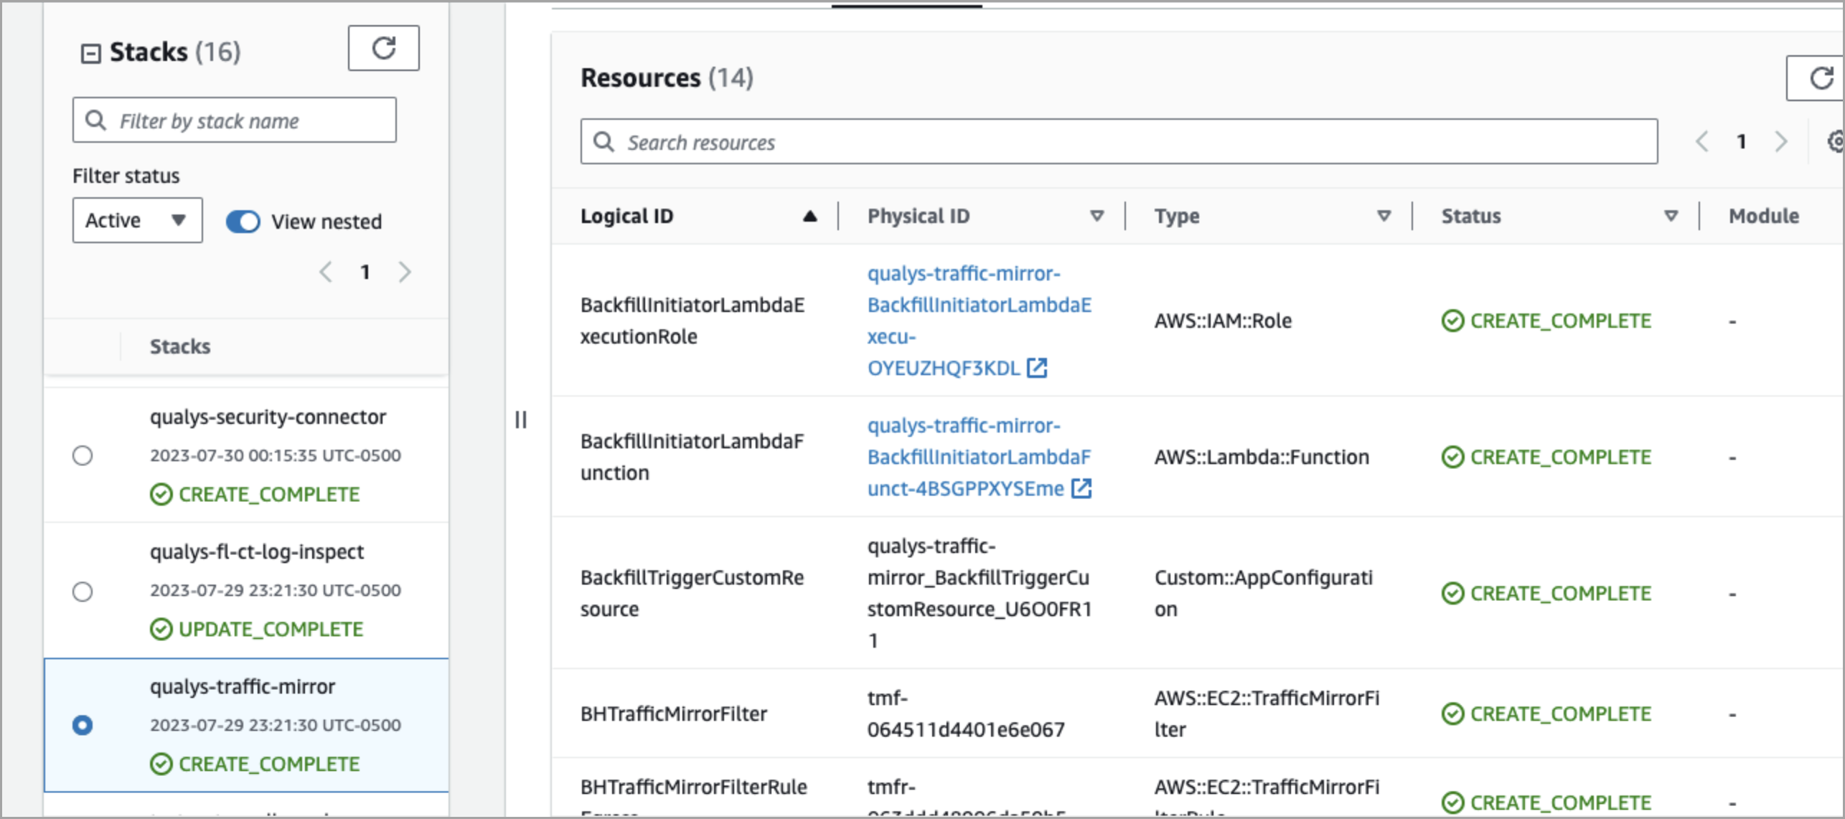This screenshot has height=819, width=1845.
Task: Click UPDATE_COMPLETE status of qualys-fl-ct-log-inspect
Action: pyautogui.click(x=256, y=629)
